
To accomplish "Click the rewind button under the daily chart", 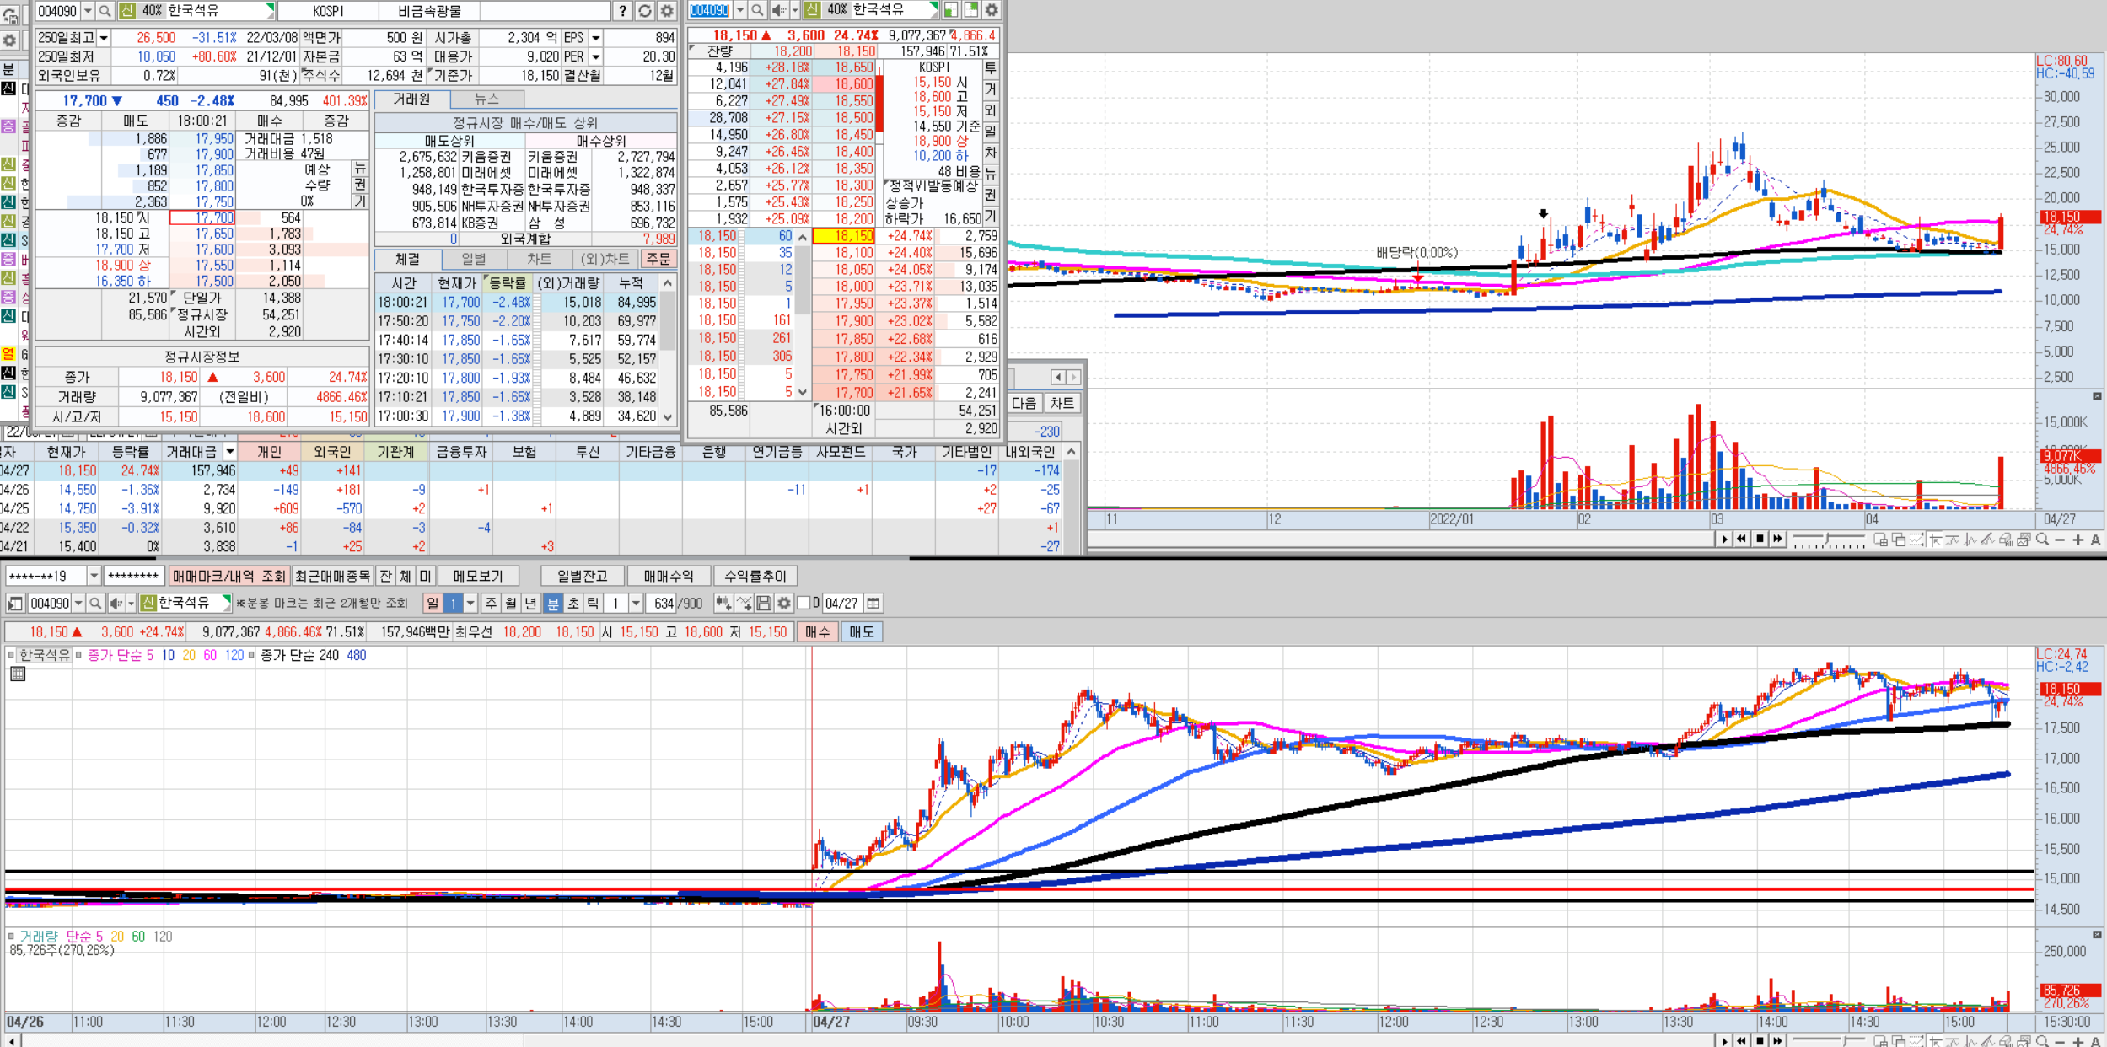I will pos(1742,540).
